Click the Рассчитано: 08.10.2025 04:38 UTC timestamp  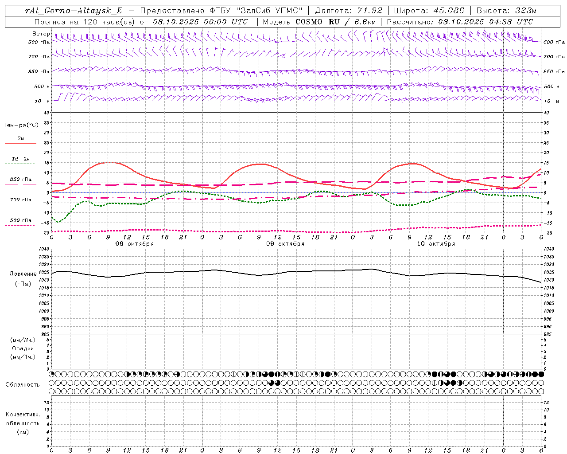click(x=460, y=22)
